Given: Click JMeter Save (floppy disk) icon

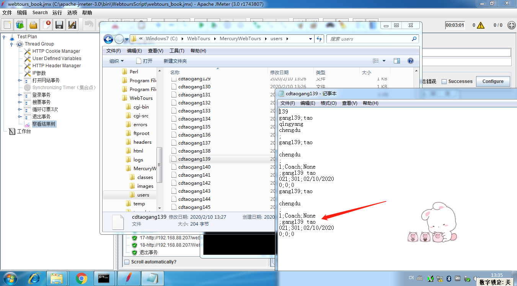Looking at the screenshot, I should pos(59,25).
